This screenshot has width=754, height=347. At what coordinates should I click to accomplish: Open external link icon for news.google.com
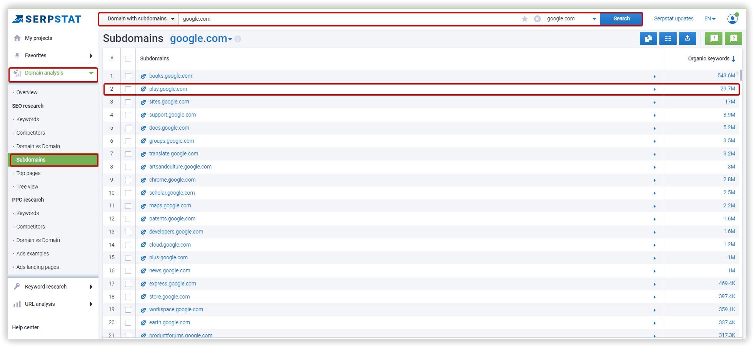click(x=143, y=271)
